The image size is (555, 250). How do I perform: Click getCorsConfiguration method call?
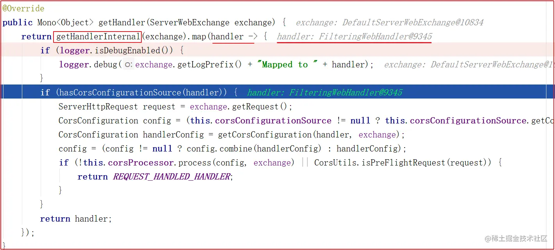[x=265, y=135]
